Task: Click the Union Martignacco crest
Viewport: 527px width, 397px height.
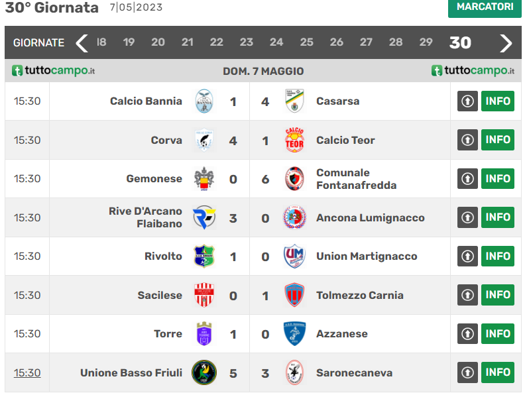Action: coord(294,256)
